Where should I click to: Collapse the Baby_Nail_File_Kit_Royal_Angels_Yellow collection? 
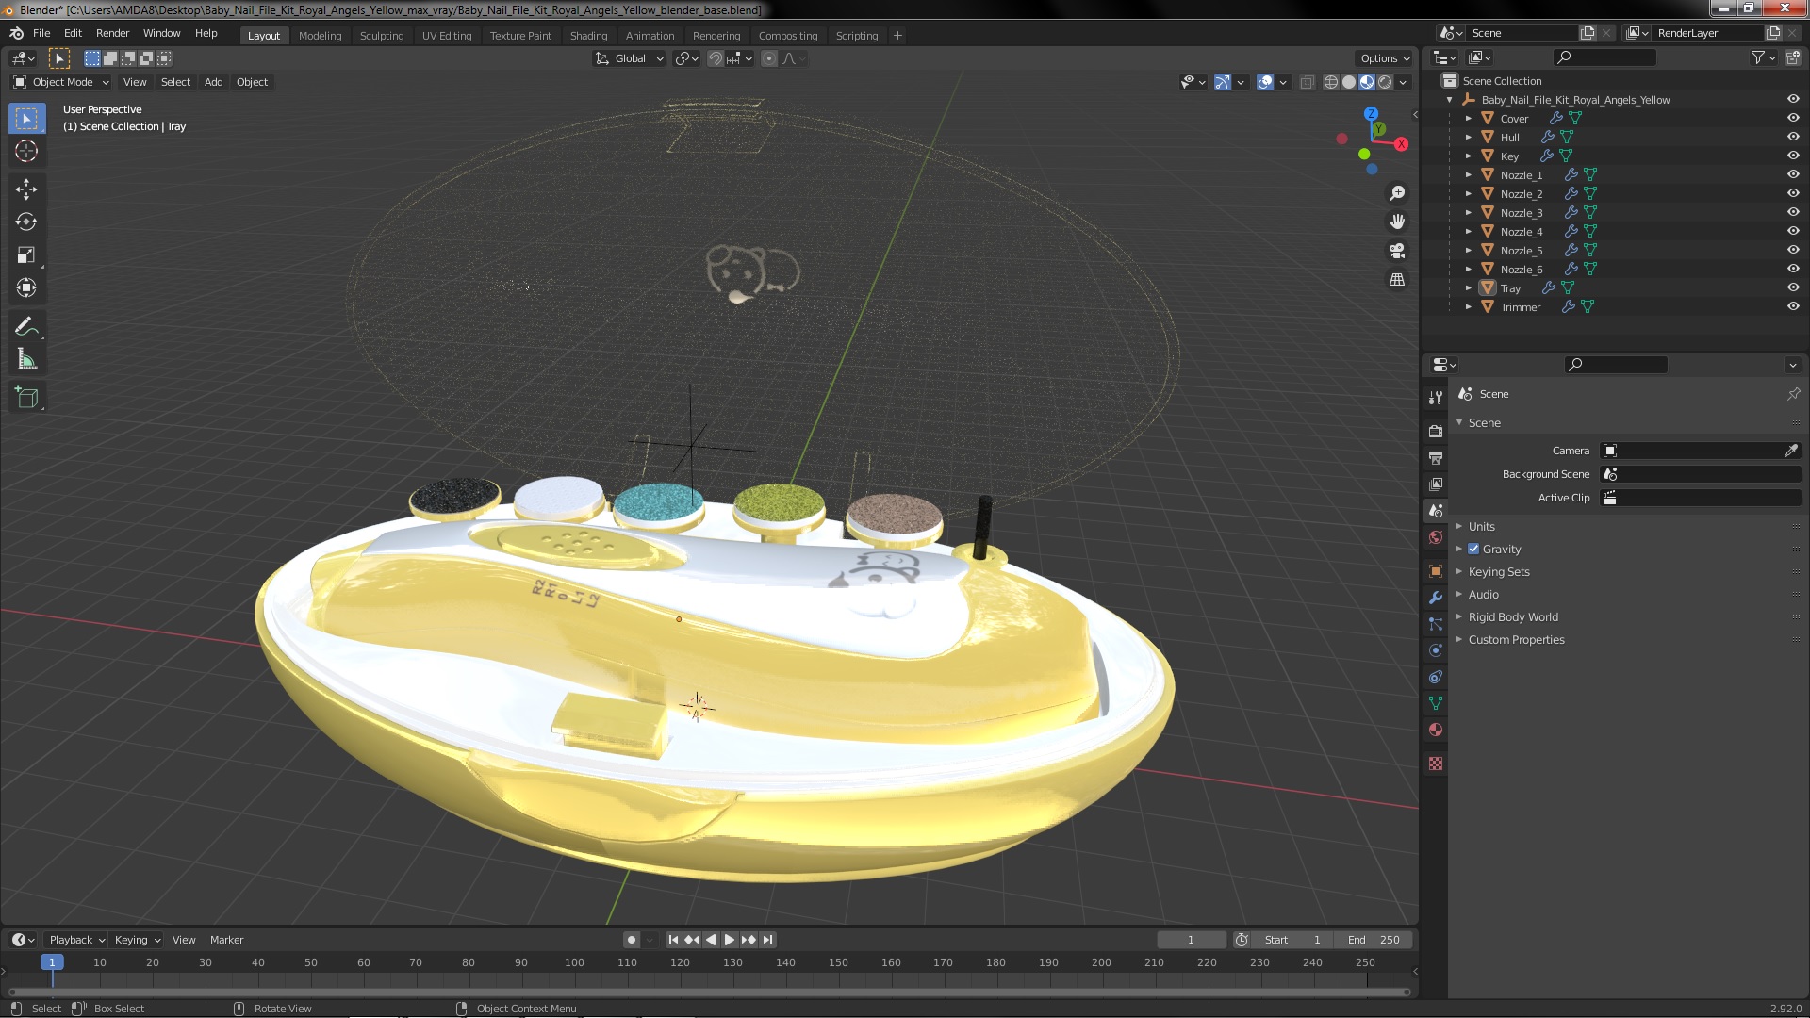tap(1449, 99)
